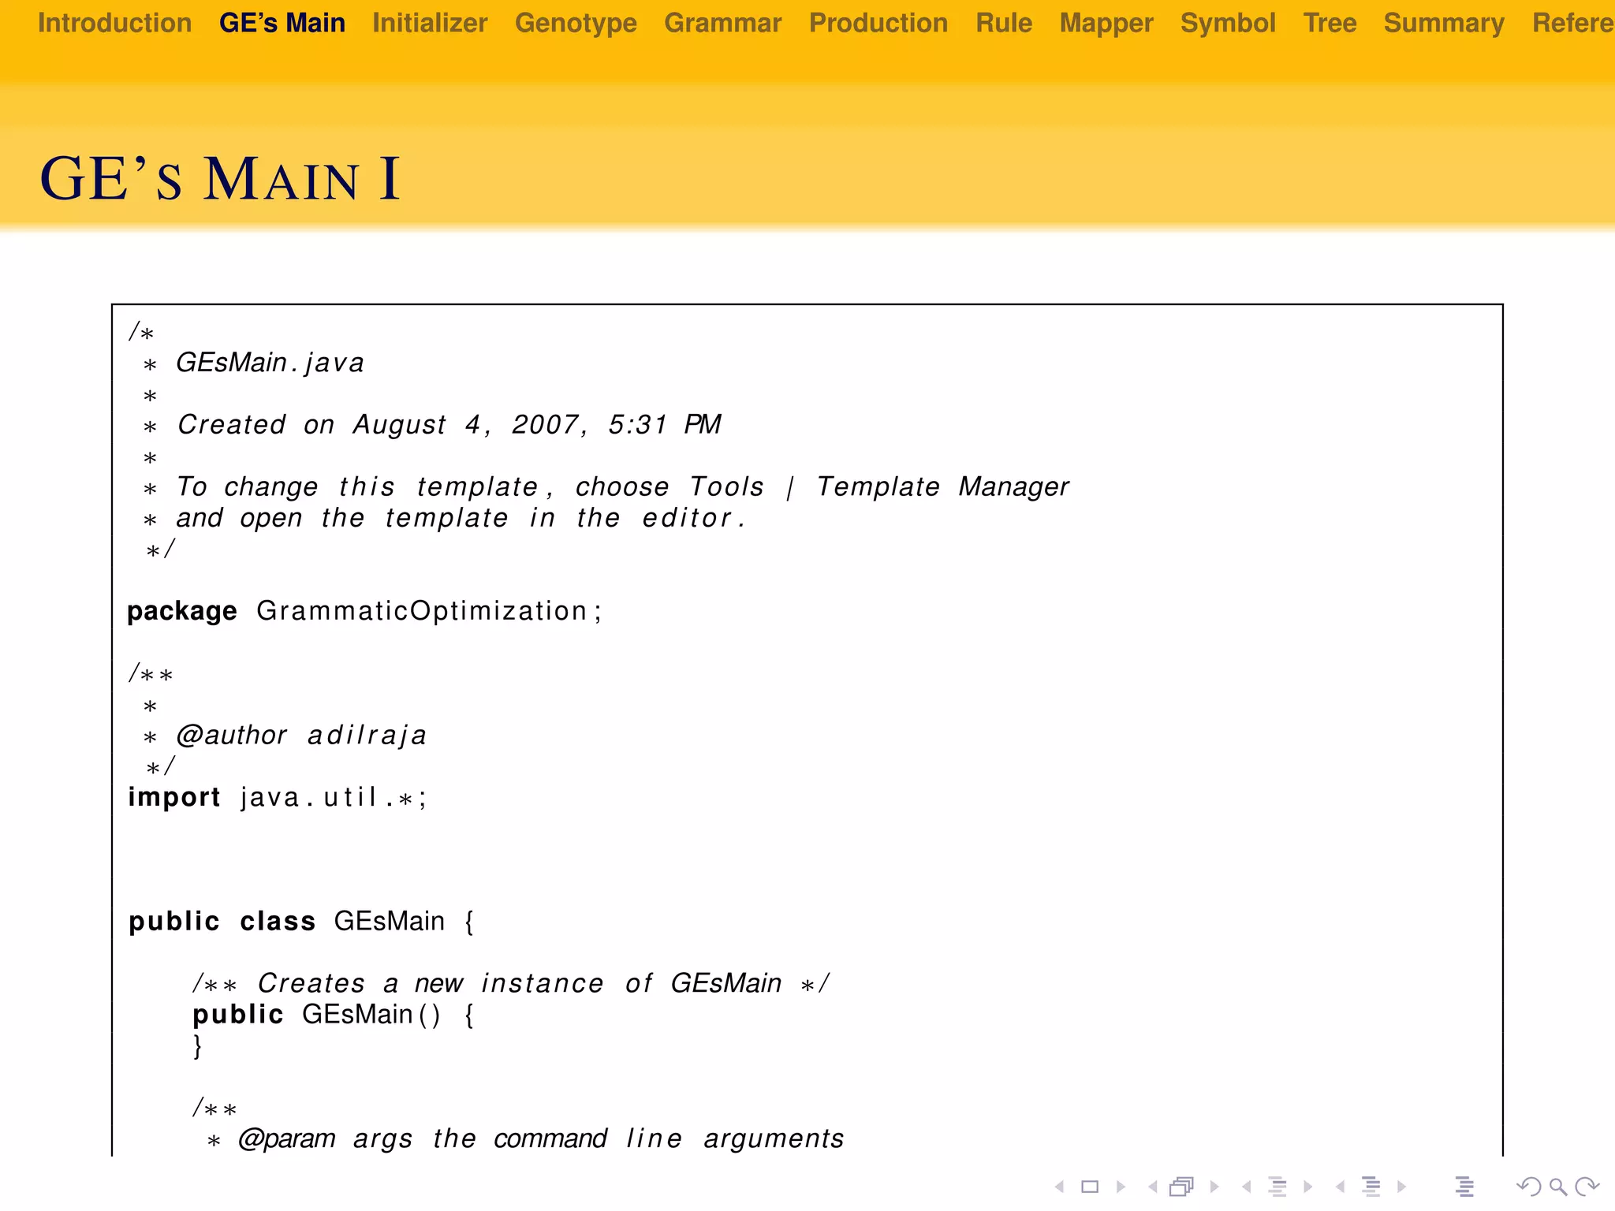Jump to next frame arrow
Screen dimensions: 1615x1211
[x=1214, y=1187]
